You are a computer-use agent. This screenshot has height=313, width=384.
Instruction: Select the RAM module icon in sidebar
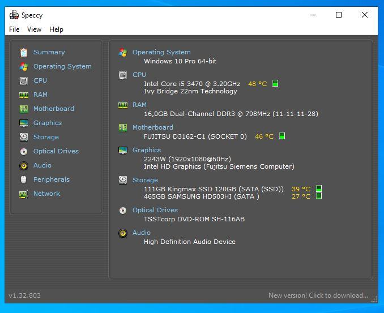(23, 95)
